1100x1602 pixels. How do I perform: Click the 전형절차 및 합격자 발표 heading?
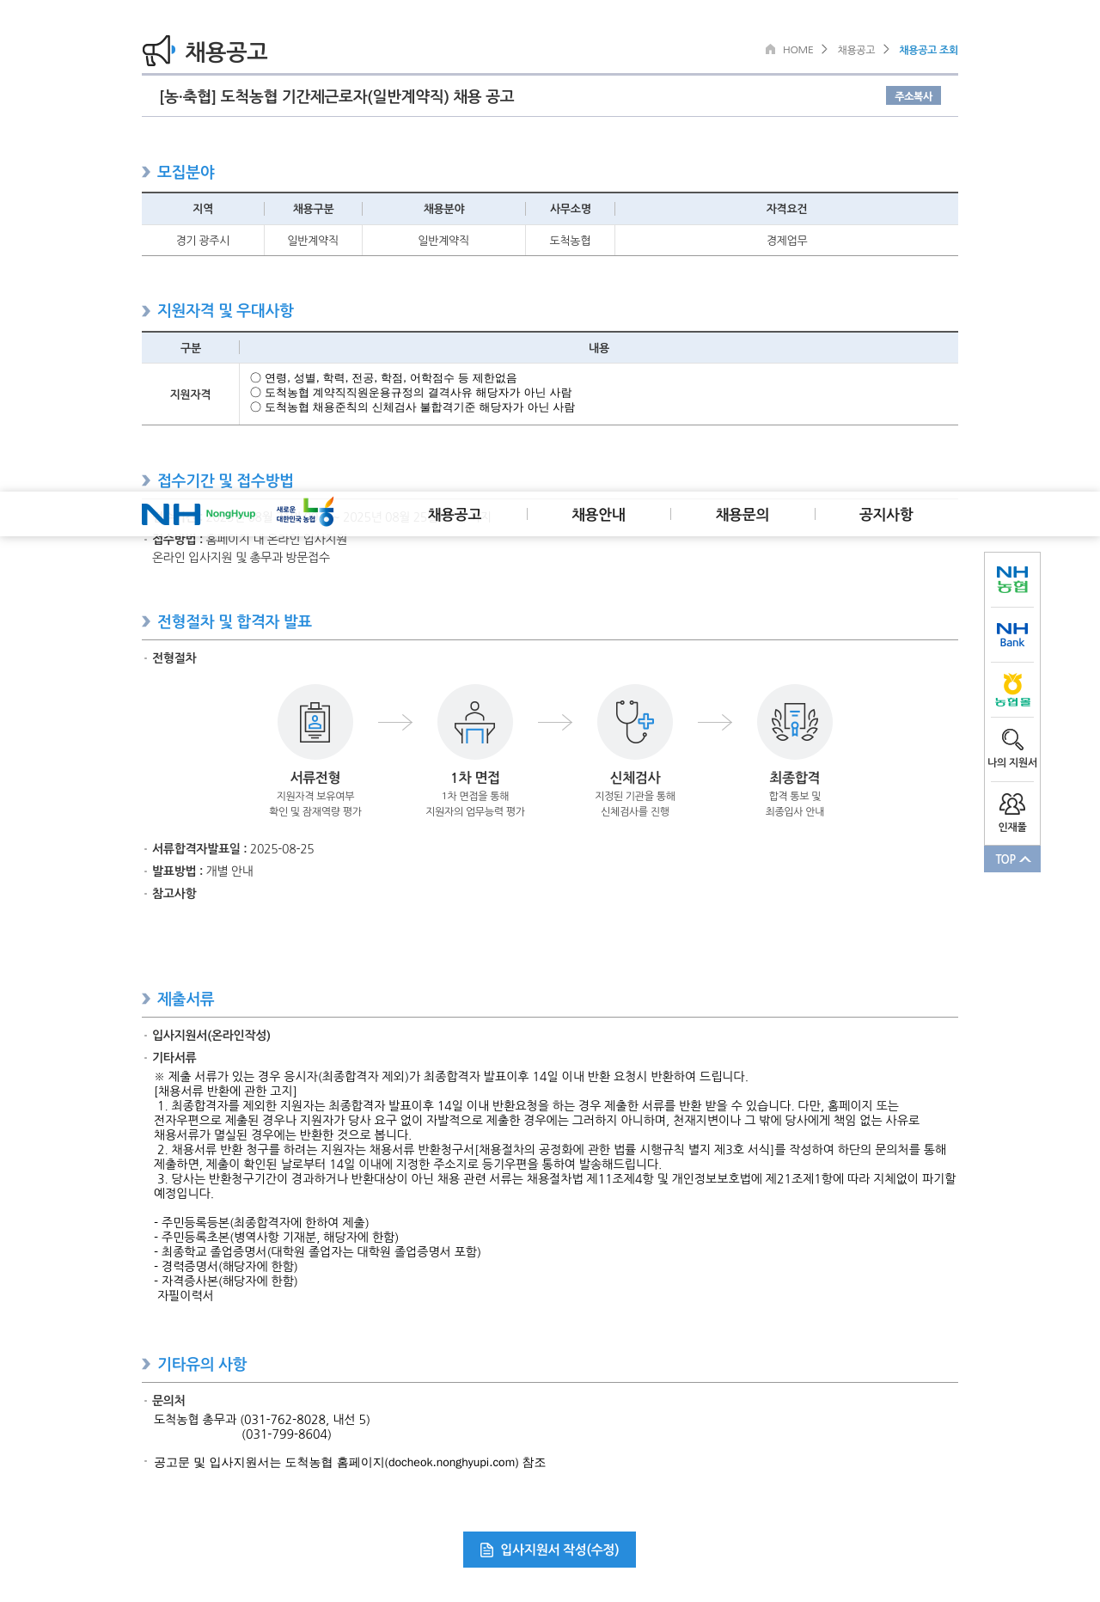(234, 621)
